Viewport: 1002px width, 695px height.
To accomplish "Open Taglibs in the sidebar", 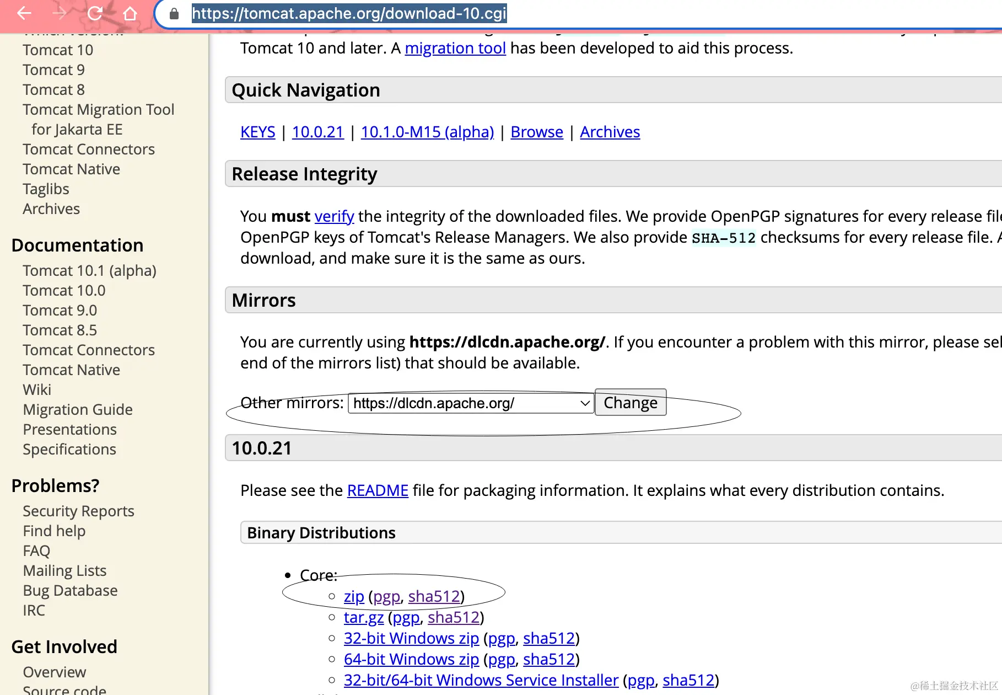I will (46, 189).
